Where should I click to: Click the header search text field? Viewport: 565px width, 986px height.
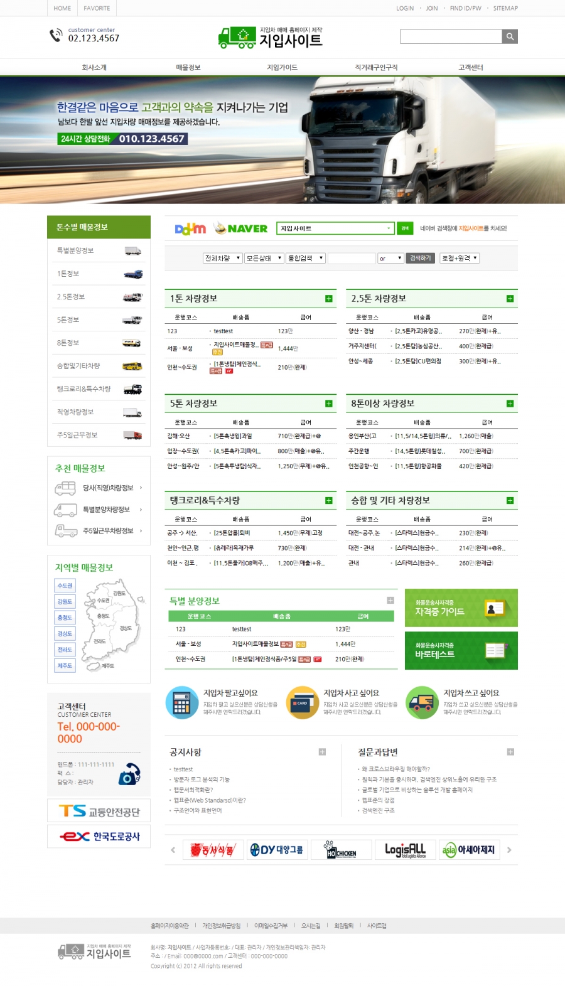click(x=451, y=36)
